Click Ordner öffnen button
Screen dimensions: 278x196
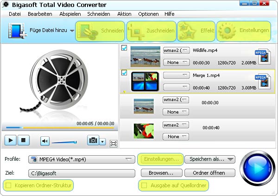coord(210,173)
